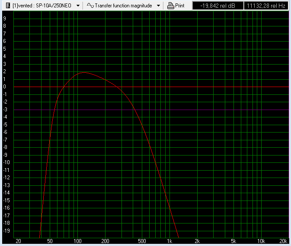Click the '1k' frequency axis label
Screen dimensions: 291x246
[169, 241]
